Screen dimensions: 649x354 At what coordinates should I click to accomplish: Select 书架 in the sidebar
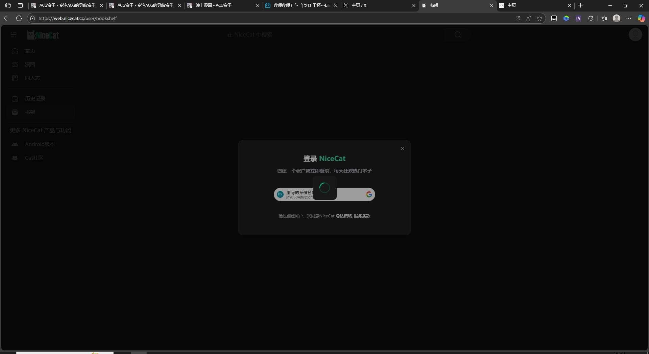[41, 112]
